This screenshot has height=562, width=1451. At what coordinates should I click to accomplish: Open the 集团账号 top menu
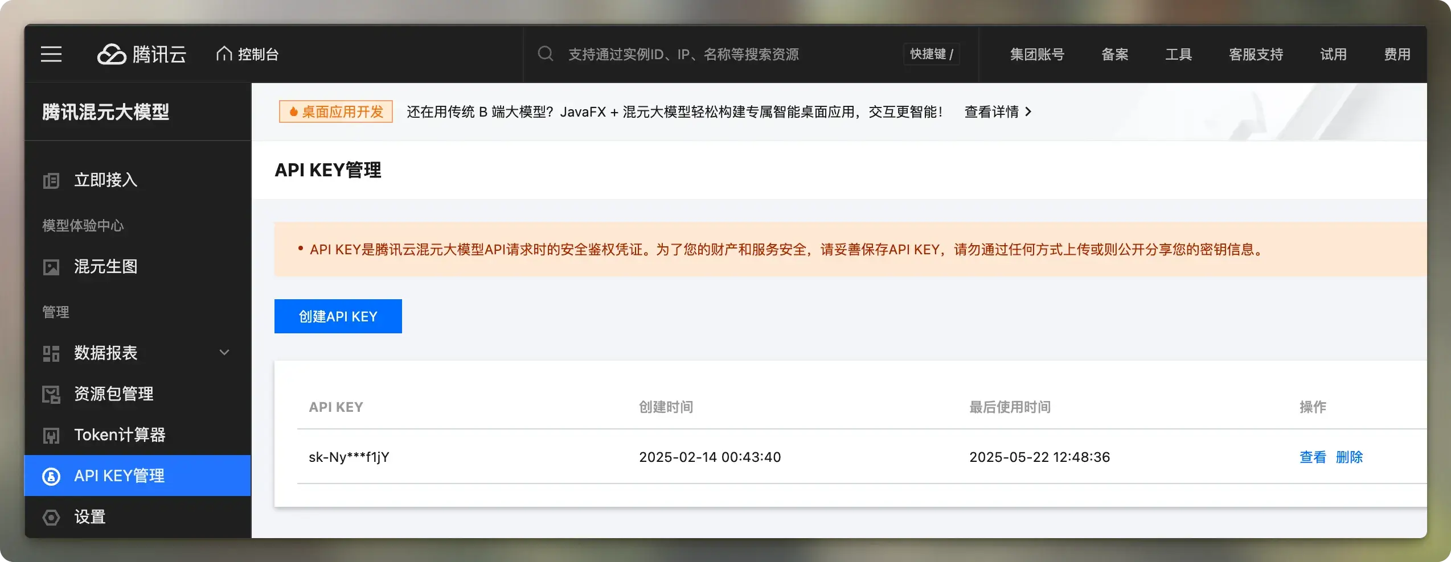point(1036,54)
